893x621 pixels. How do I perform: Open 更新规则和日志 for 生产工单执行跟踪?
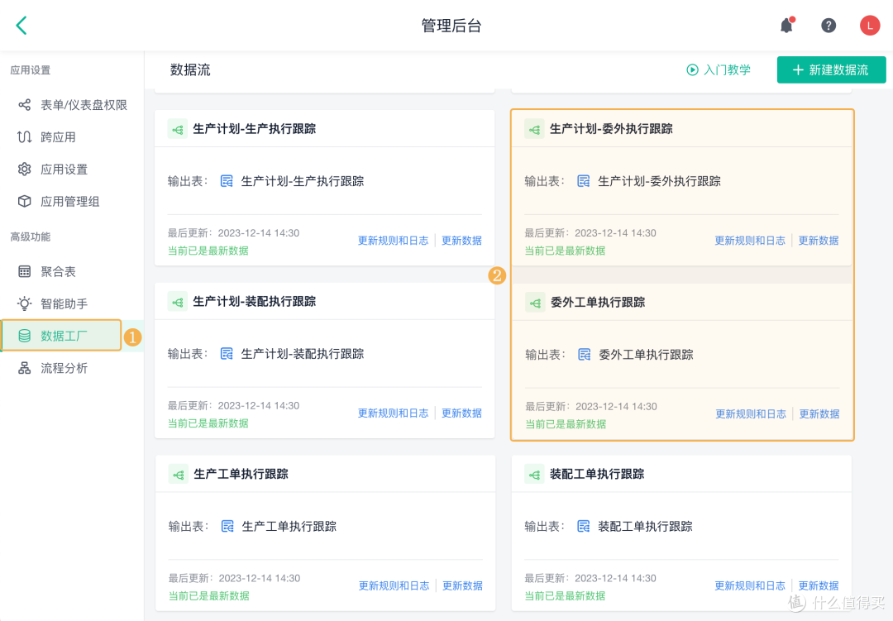394,585
